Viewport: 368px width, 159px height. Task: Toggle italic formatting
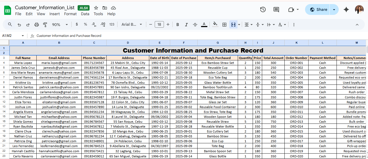186,25
